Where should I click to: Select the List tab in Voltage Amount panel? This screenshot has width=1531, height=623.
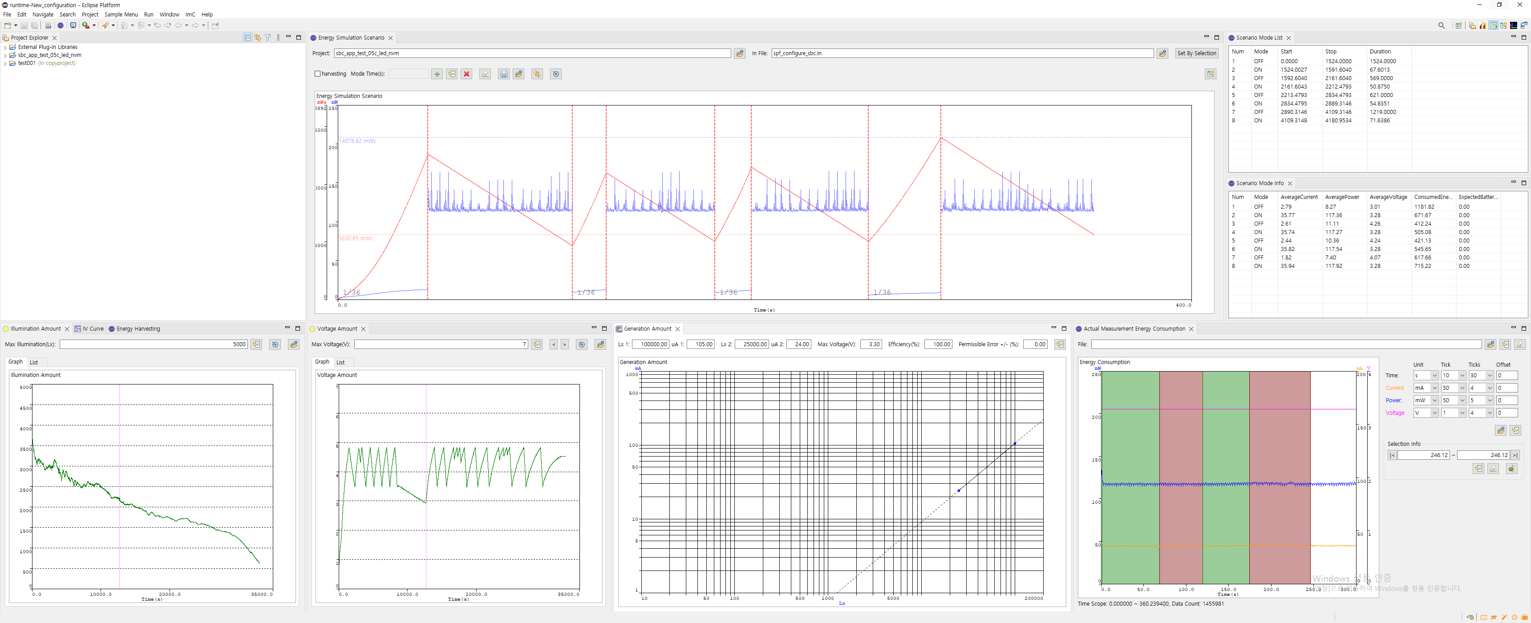pyautogui.click(x=340, y=363)
